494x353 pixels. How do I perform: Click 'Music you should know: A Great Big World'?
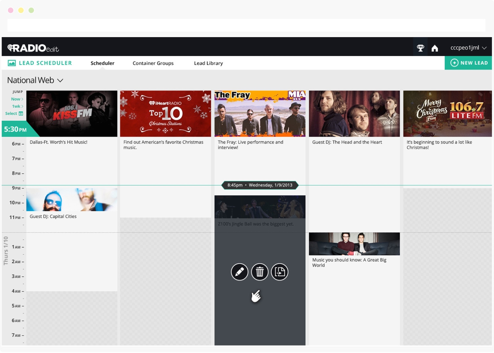(349, 262)
